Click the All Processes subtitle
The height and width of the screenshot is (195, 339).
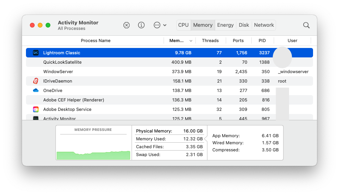(71, 29)
